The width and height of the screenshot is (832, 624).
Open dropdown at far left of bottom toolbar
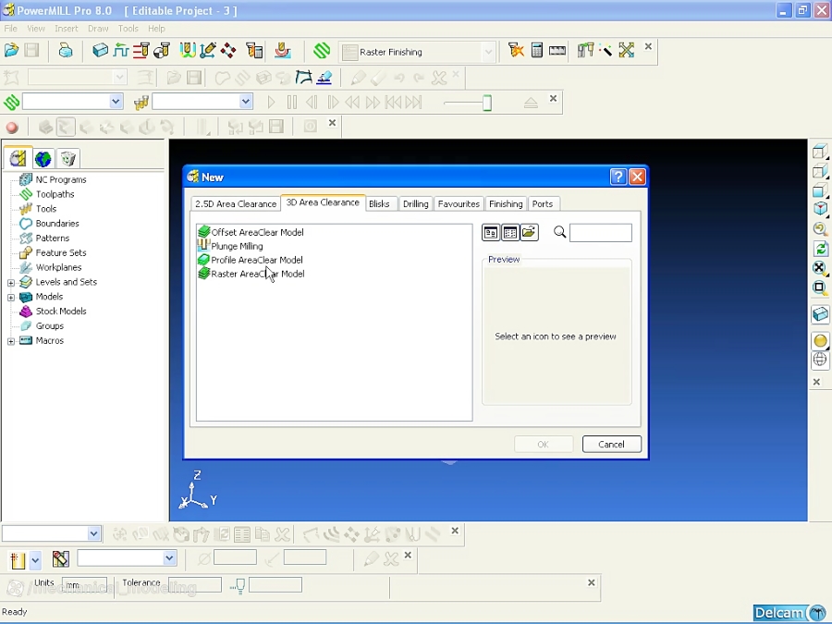pos(93,533)
